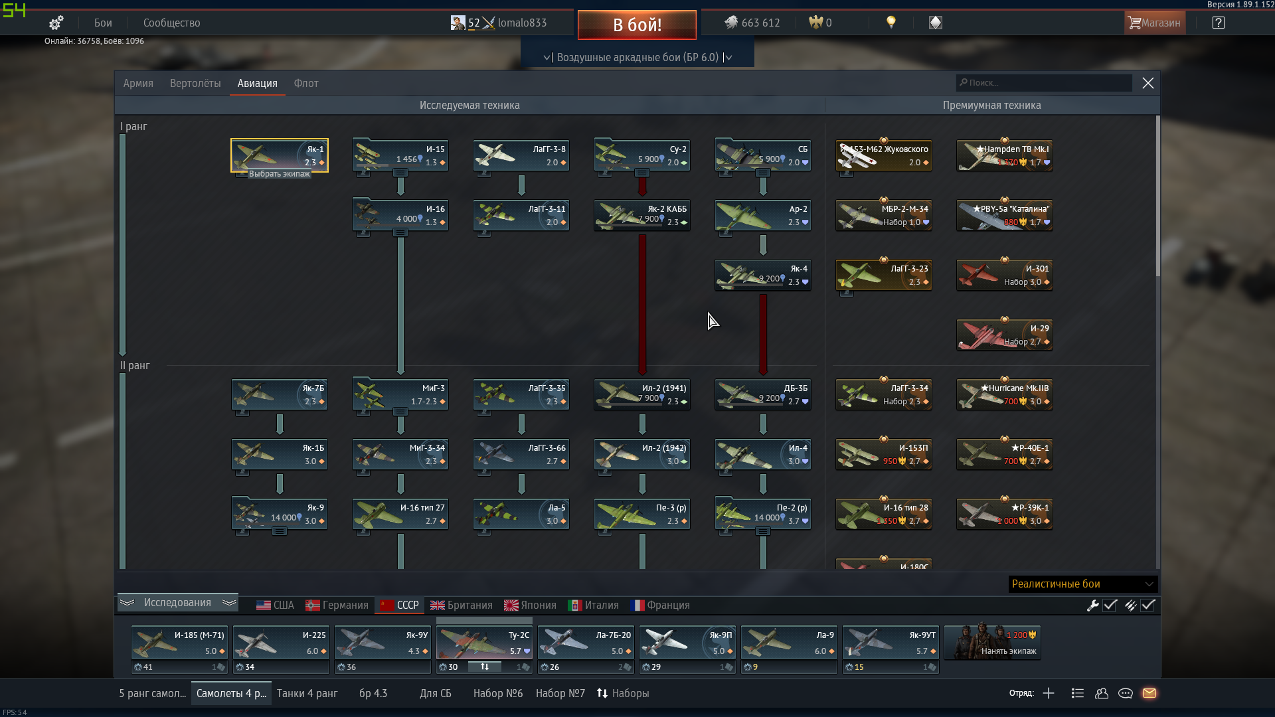Viewport: 1275px width, 717px height.
Task: Expand the Як-9 group toggle below card
Action: [x=280, y=531]
